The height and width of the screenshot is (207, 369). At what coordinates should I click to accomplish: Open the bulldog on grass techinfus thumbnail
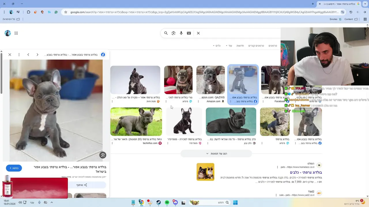(x=136, y=122)
